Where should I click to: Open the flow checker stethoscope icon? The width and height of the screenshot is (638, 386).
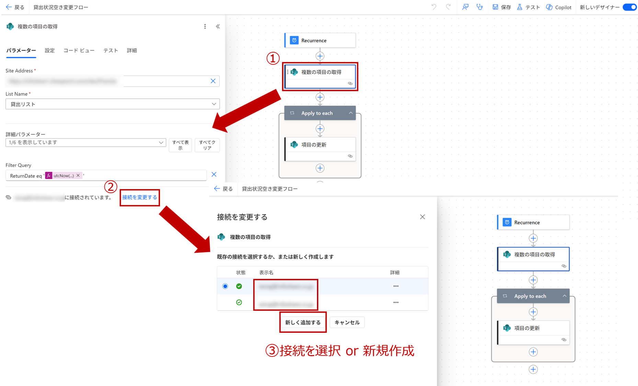tap(480, 7)
